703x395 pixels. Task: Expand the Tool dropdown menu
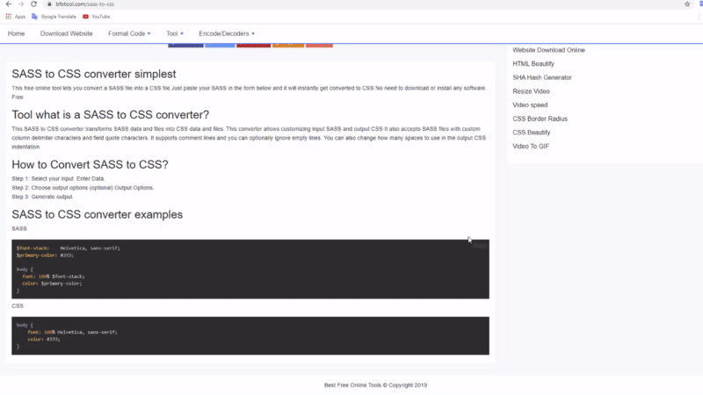[176, 33]
